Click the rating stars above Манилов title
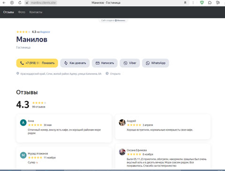This screenshot has width=225, height=171. pyautogui.click(x=23, y=32)
